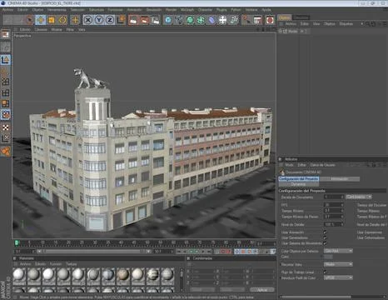Click the Nivel de Detalle input field
388x300 pixels.
click(x=333, y=224)
